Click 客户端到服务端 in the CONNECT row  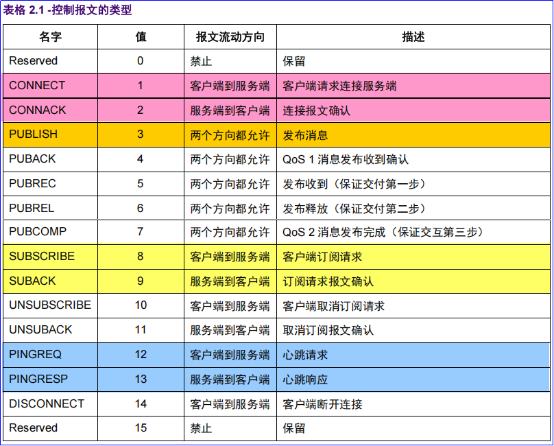click(x=230, y=86)
